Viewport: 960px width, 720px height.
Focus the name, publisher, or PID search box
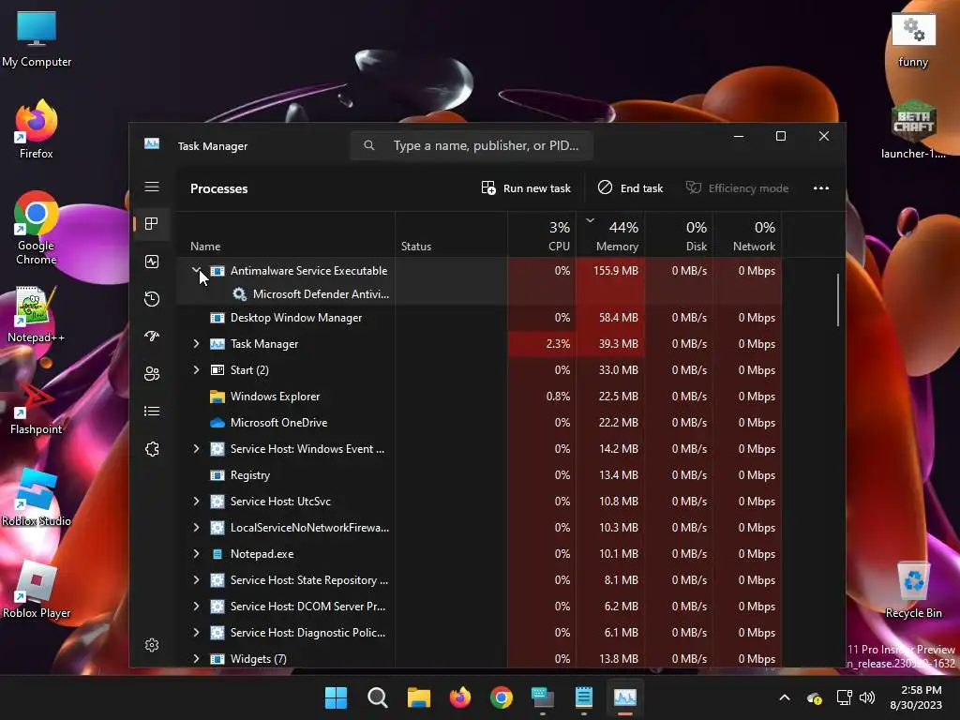(x=472, y=145)
